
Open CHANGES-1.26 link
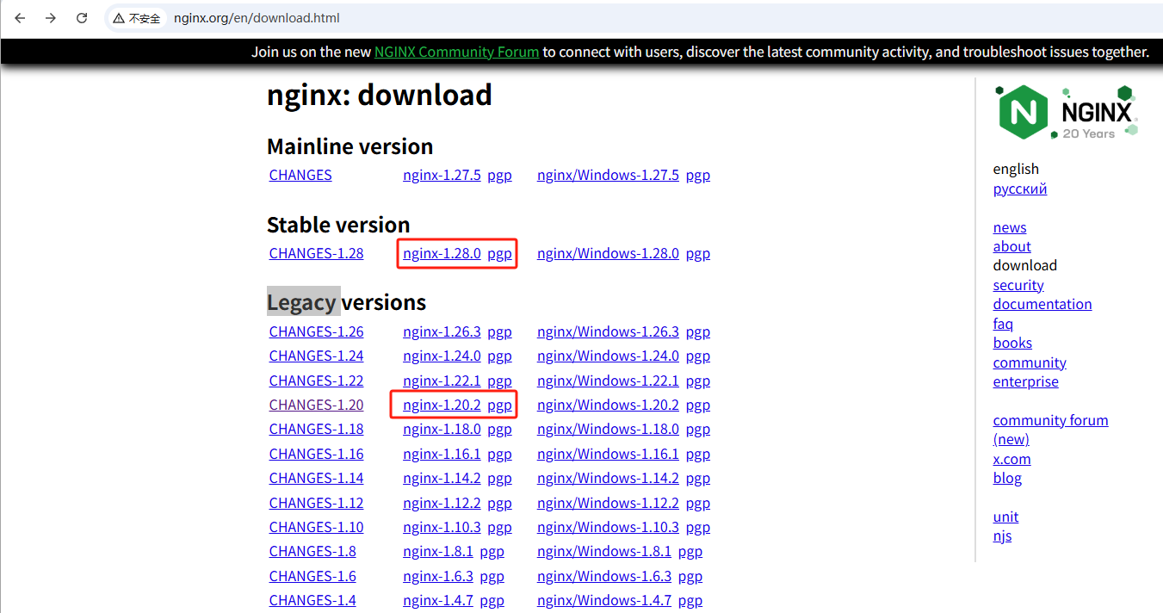[x=316, y=331]
